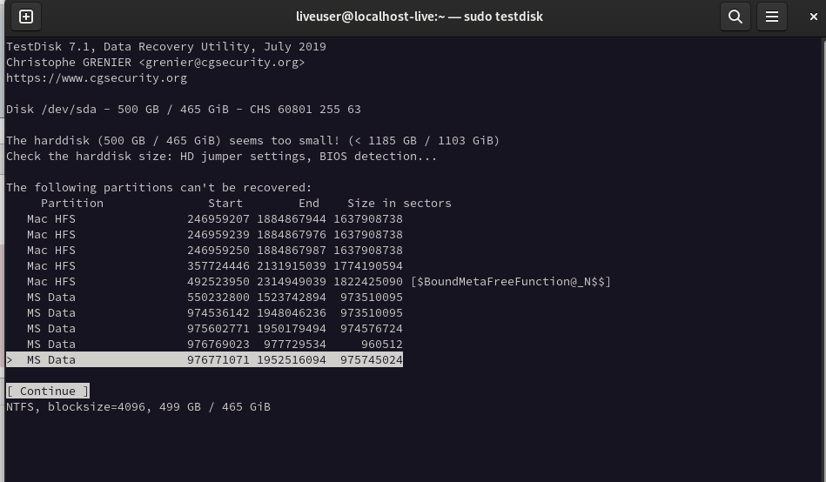This screenshot has width=826, height=482.
Task: Click highlighted MS Data row 976771071
Action: [x=205, y=360]
